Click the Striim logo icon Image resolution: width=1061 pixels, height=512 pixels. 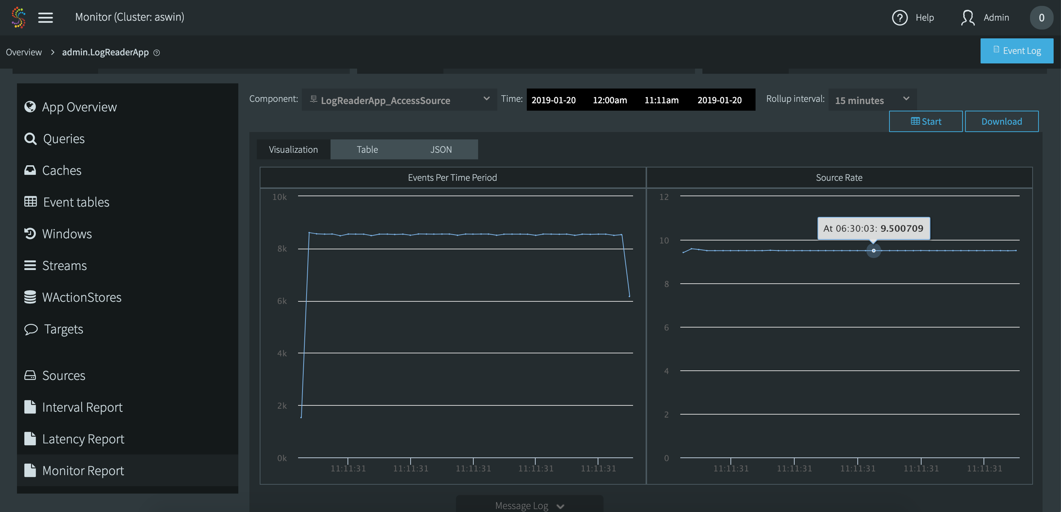18,17
